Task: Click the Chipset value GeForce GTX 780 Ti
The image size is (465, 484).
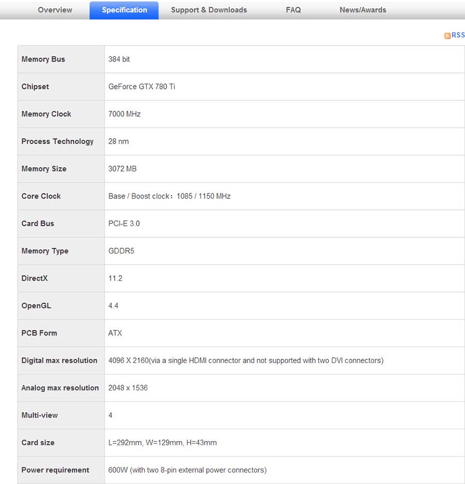Action: pos(142,87)
